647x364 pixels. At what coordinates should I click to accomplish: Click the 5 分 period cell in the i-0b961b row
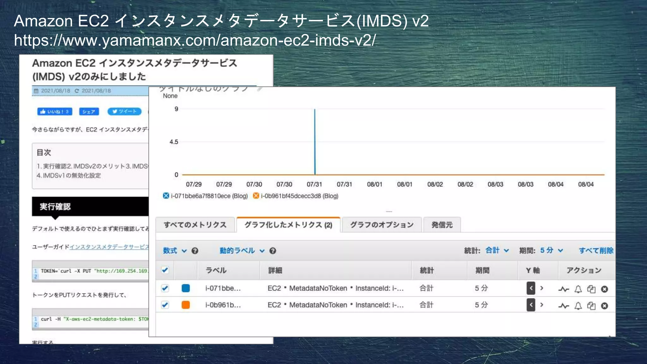[481, 305]
